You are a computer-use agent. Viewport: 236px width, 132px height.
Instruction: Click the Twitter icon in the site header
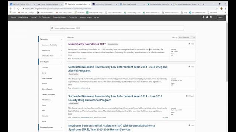click(207, 17)
